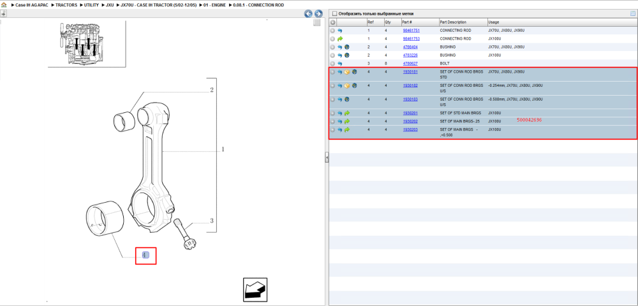The height and width of the screenshot is (306, 638).
Task: Open the UTILITY breadcrumb
Action: click(x=91, y=5)
